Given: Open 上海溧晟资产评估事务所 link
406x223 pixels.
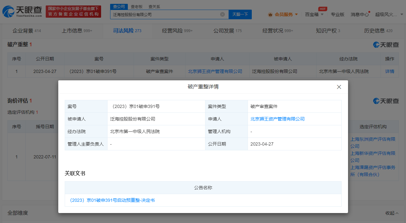Looking at the screenshot, I should [x=373, y=171].
